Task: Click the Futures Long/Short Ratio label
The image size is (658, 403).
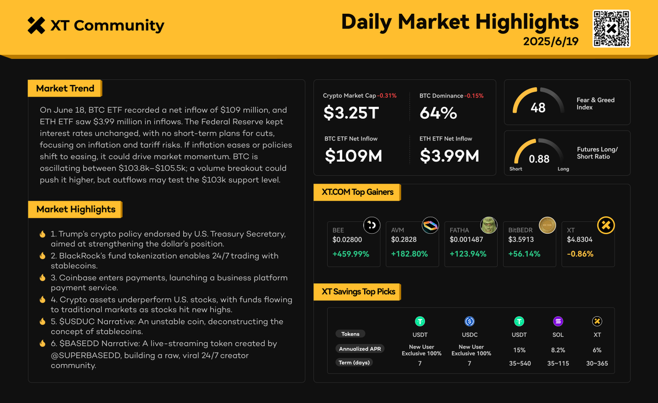Action: tap(596, 153)
